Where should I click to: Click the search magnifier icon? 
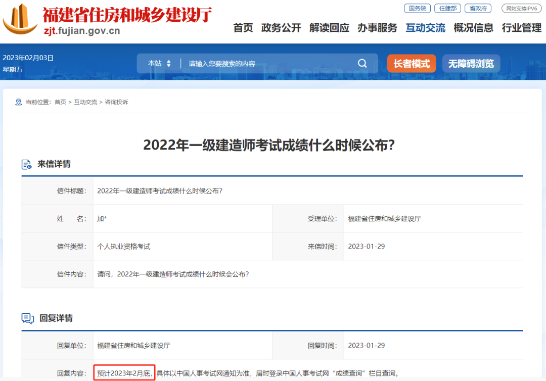(x=362, y=63)
